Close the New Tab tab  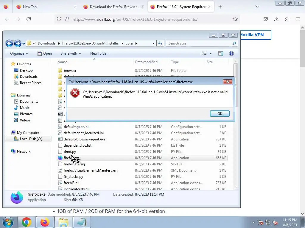pos(75,7)
